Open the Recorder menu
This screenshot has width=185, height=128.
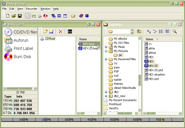tap(32, 9)
